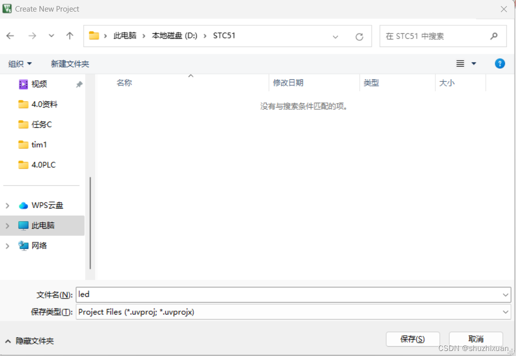Click the search magnifier in the search box
The image size is (516, 356).
(x=493, y=36)
